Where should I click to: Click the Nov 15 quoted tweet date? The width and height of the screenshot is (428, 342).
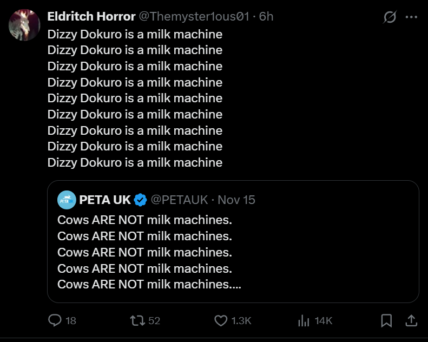pos(236,200)
